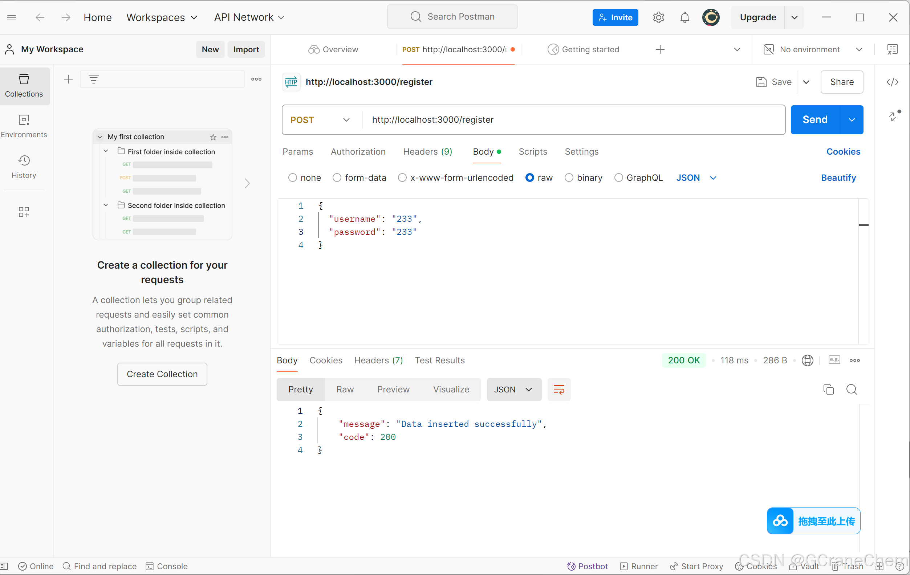Expand the response JSON format dropdown
Viewport: 910px width, 575px height.
click(513, 390)
